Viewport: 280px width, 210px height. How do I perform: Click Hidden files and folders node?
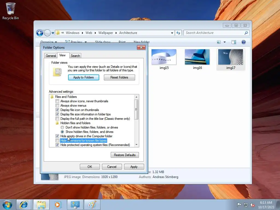pyautogui.click(x=75, y=123)
